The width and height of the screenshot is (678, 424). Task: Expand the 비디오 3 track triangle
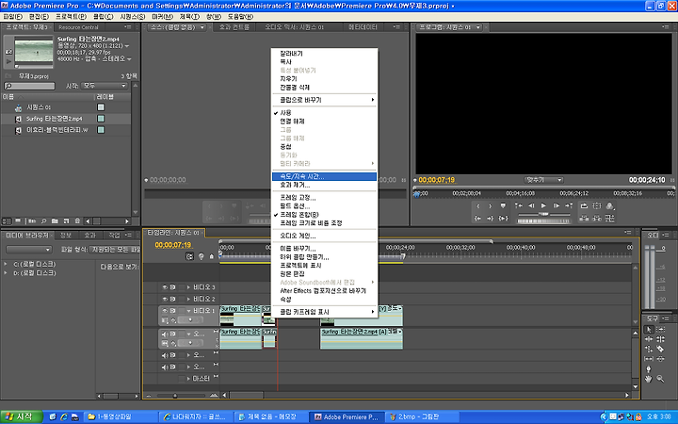188,287
